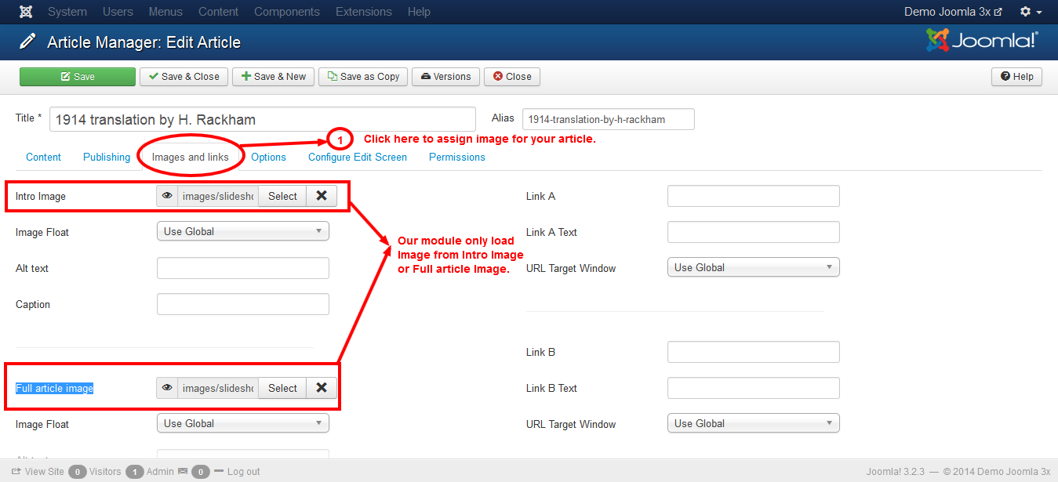Expand Link B URL Target Window dropdown
Viewport: 1058px width, 482px height.
click(753, 423)
